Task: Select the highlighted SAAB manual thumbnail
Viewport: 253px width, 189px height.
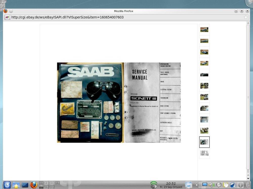Action: coord(204,142)
